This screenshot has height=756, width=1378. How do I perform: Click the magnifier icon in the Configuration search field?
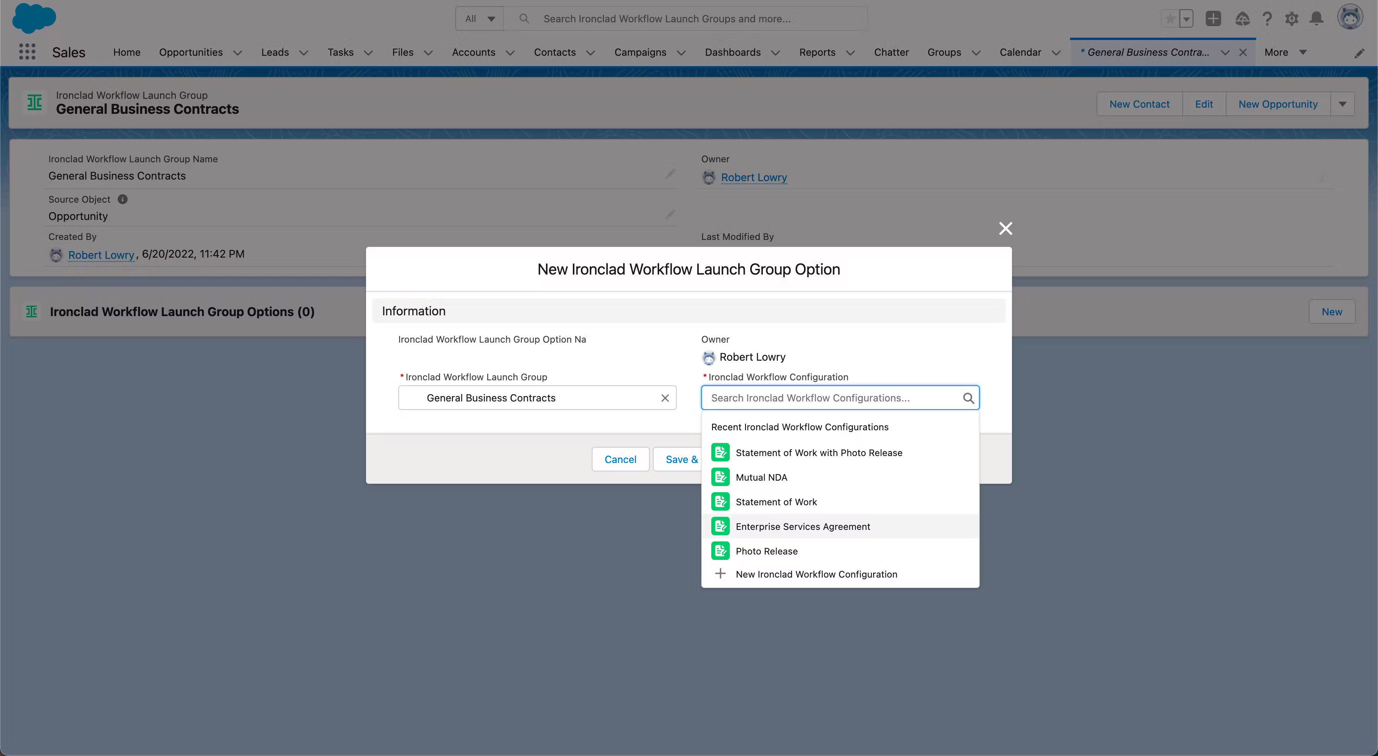(x=968, y=398)
